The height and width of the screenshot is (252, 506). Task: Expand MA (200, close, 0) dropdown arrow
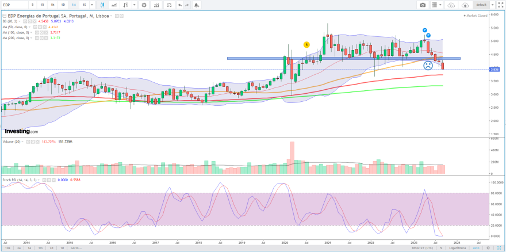click(31, 38)
